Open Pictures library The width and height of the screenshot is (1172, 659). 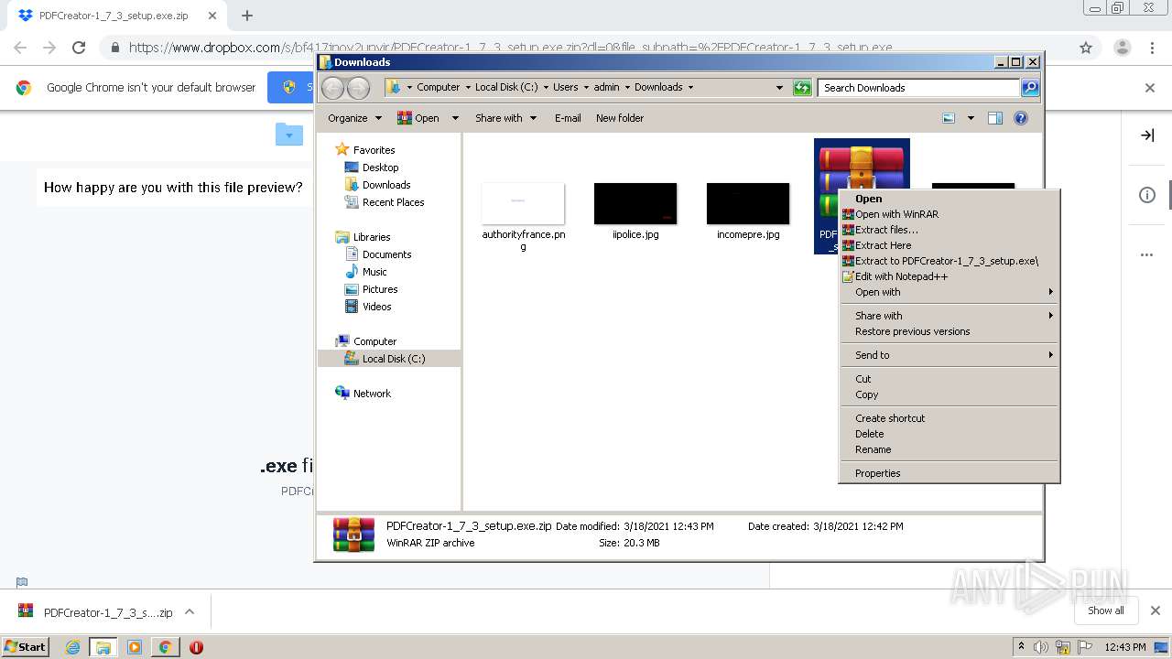371,289
